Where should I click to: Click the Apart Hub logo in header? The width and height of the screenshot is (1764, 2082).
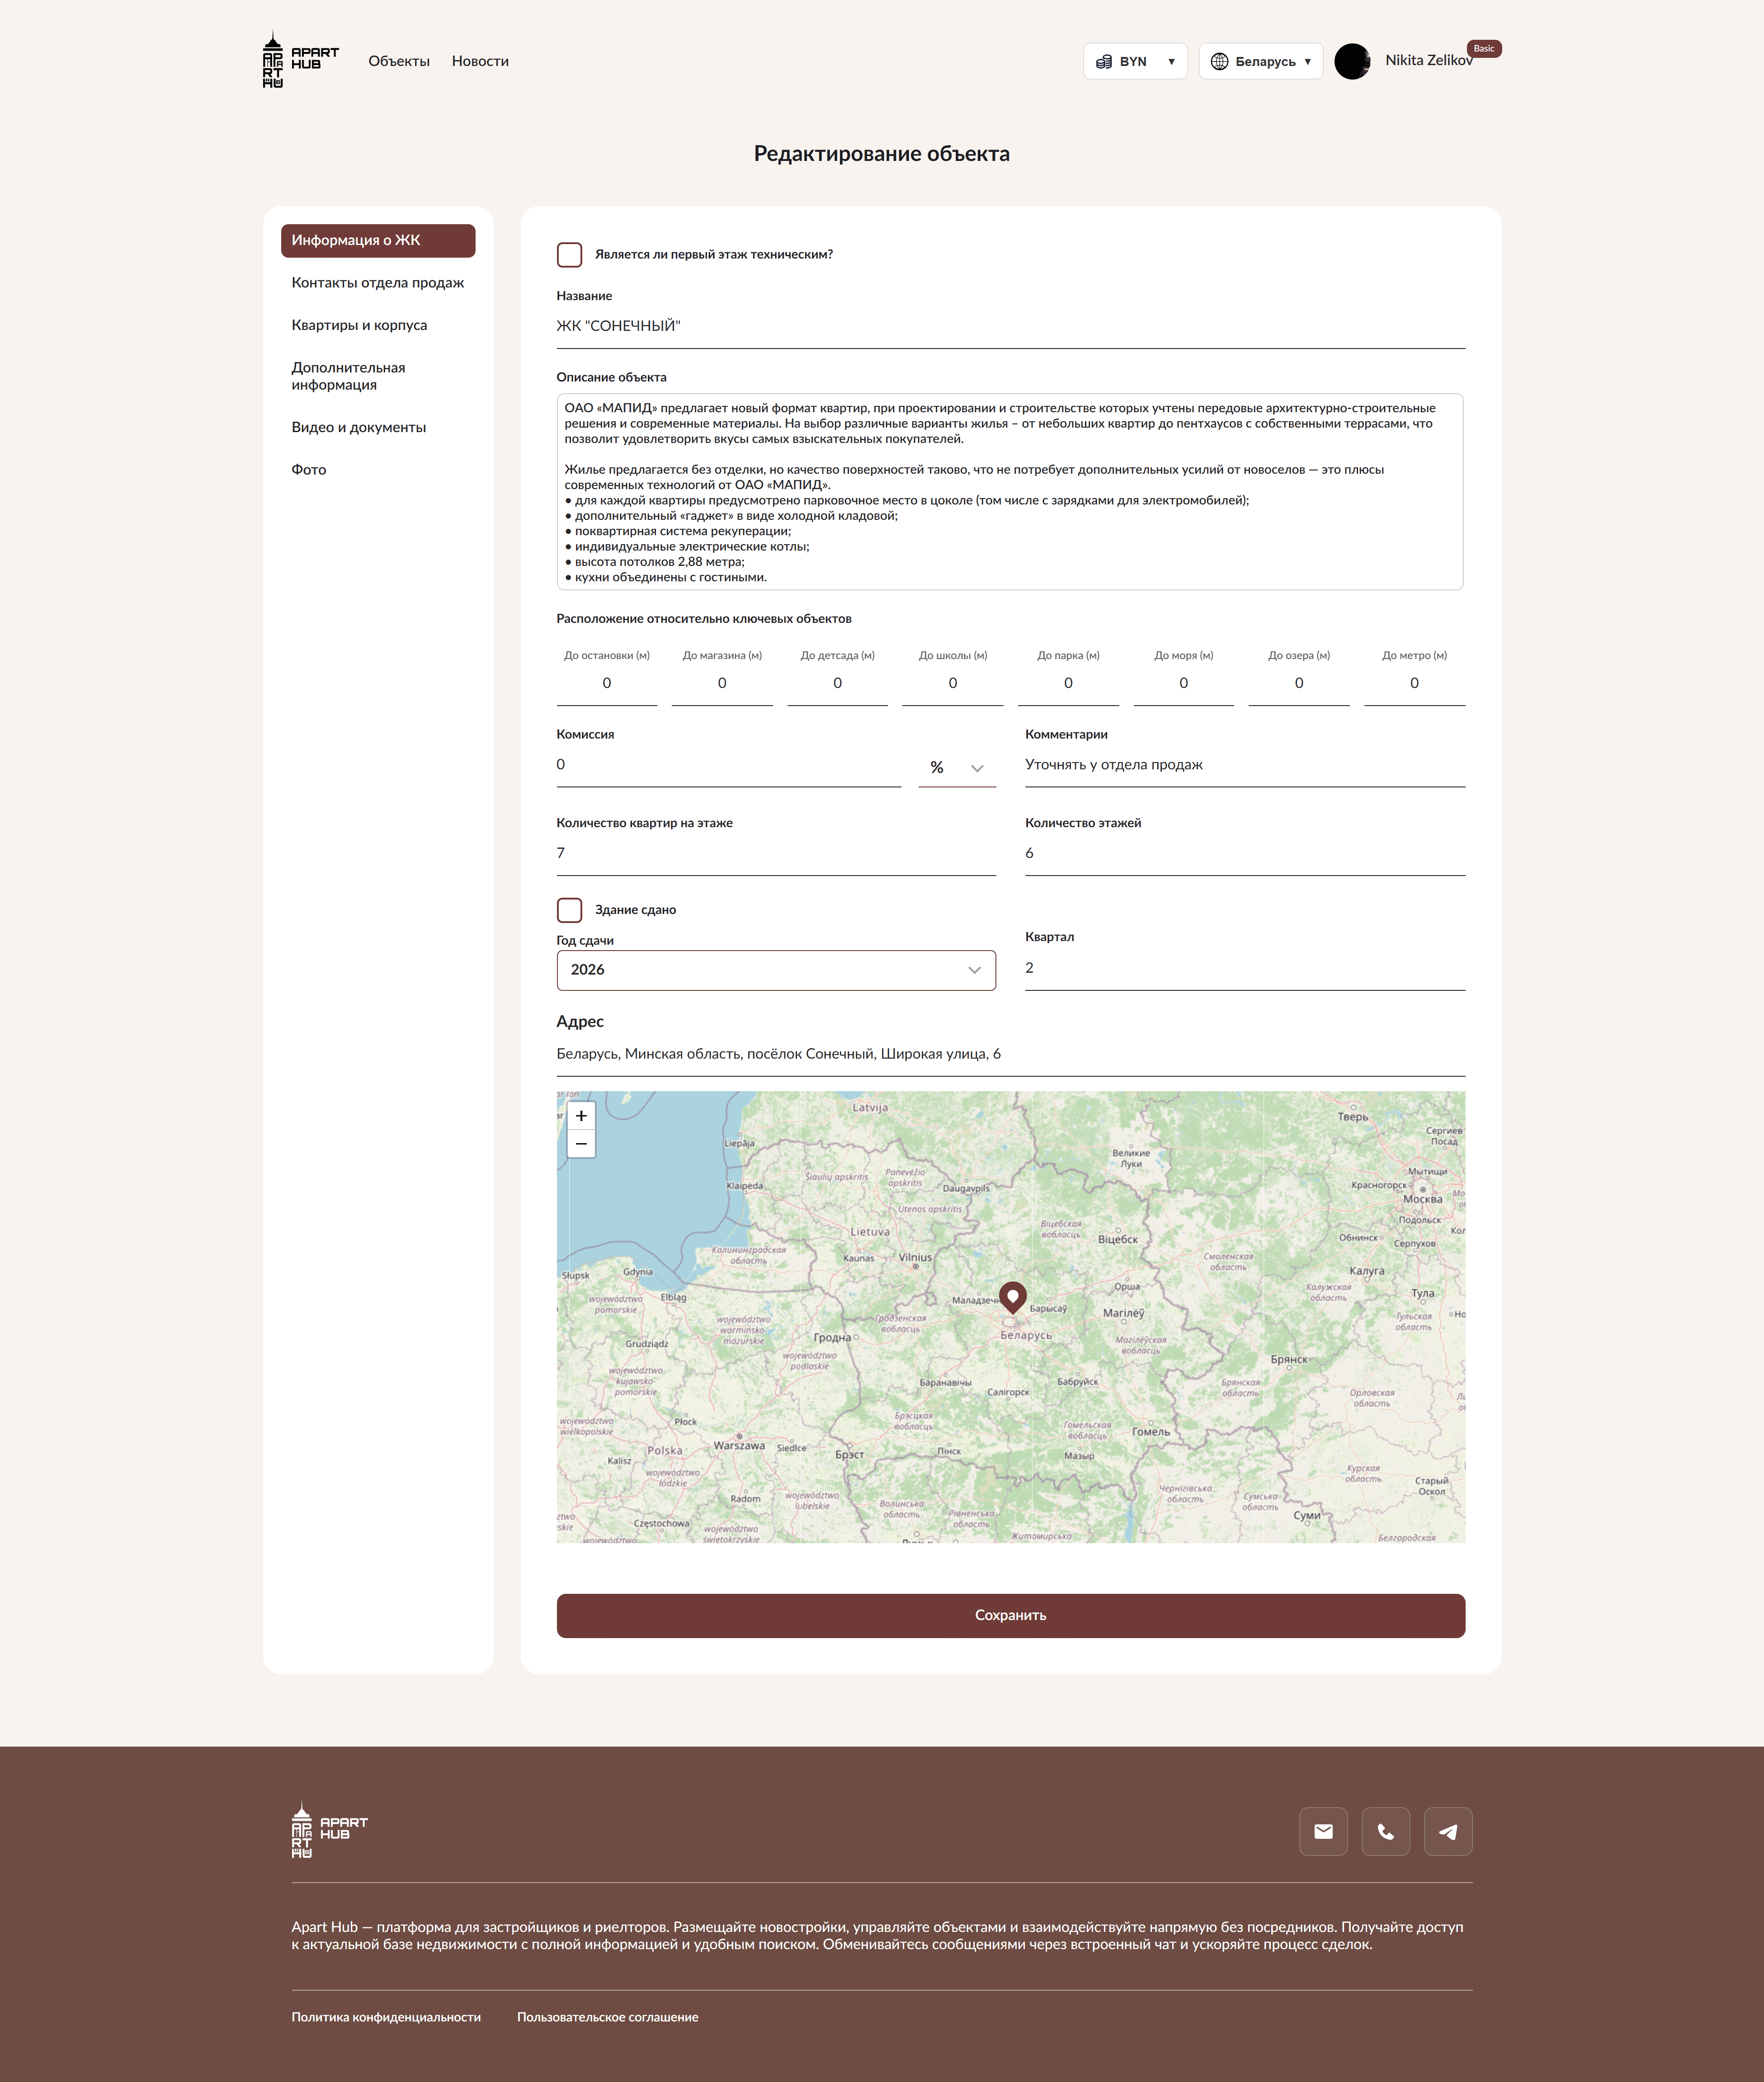coord(300,60)
